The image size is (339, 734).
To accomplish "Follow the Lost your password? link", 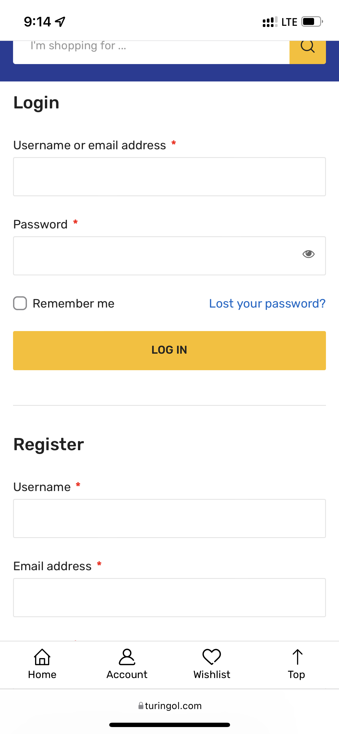I will tap(267, 304).
